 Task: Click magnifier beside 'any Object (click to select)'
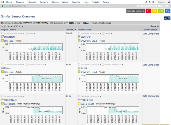(48, 23)
